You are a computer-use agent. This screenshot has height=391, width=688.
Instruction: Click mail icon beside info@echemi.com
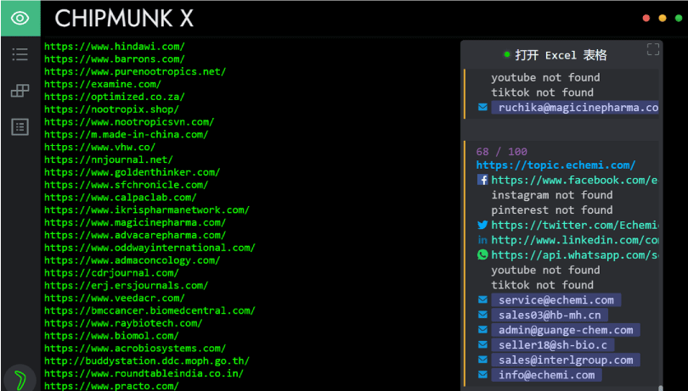pyautogui.click(x=482, y=375)
